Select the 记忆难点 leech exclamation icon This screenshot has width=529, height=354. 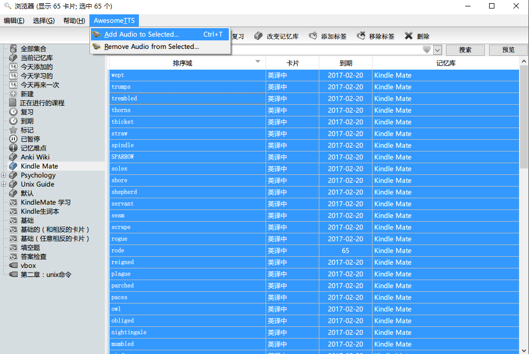[x=13, y=148]
